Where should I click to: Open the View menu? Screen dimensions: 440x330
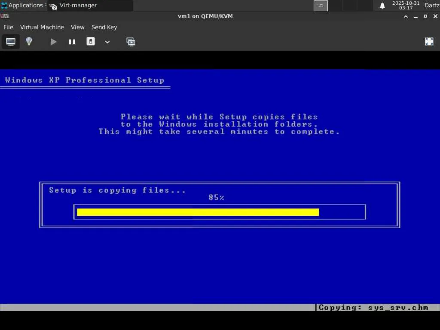click(x=77, y=27)
